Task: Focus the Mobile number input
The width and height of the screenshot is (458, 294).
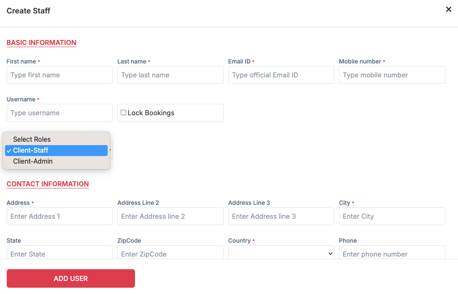Action: coord(392,75)
